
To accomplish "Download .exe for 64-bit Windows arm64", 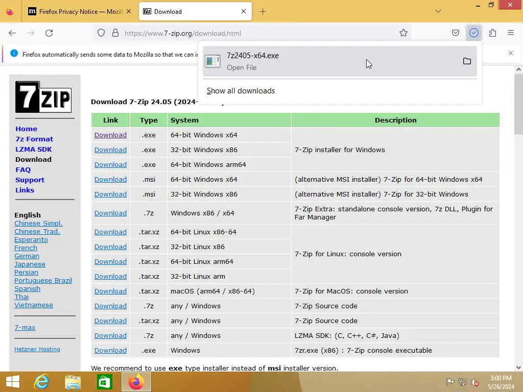I will coord(110,165).
